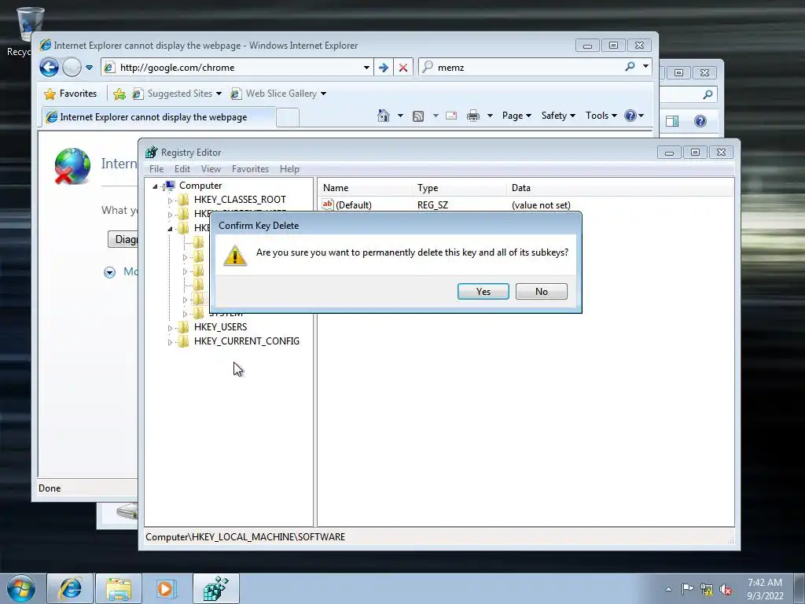This screenshot has width=805, height=604.
Task: Click the HKEY_CURRENT_CONFIG folder icon
Action: [183, 341]
